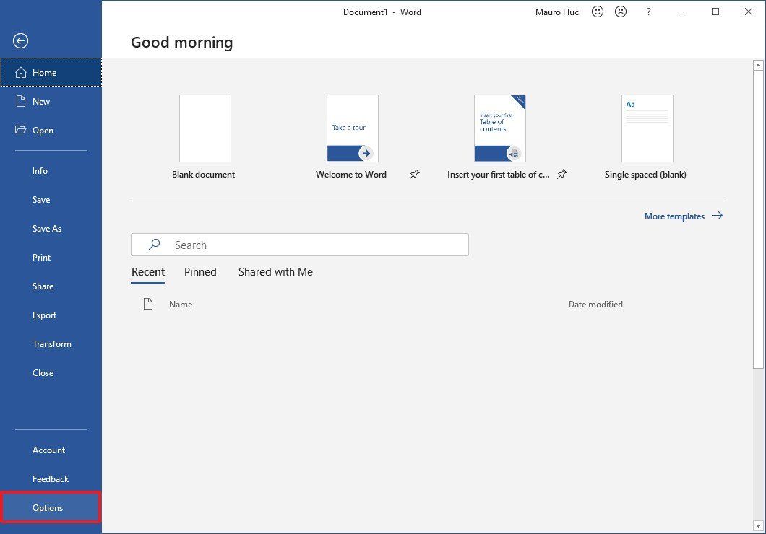Viewport: 766px width, 534px height.
Task: Select Transform in the sidebar
Action: tap(51, 343)
